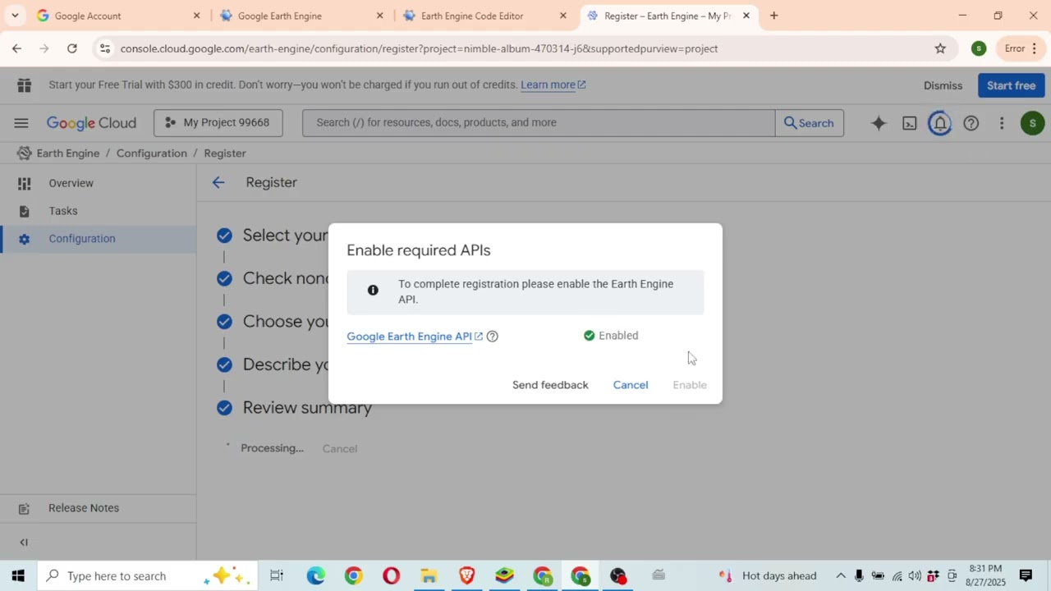Click the Release Notes icon

coord(25,508)
